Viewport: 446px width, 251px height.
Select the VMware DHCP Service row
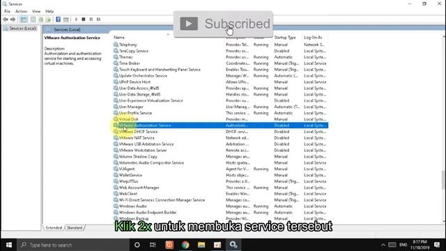(x=220, y=132)
